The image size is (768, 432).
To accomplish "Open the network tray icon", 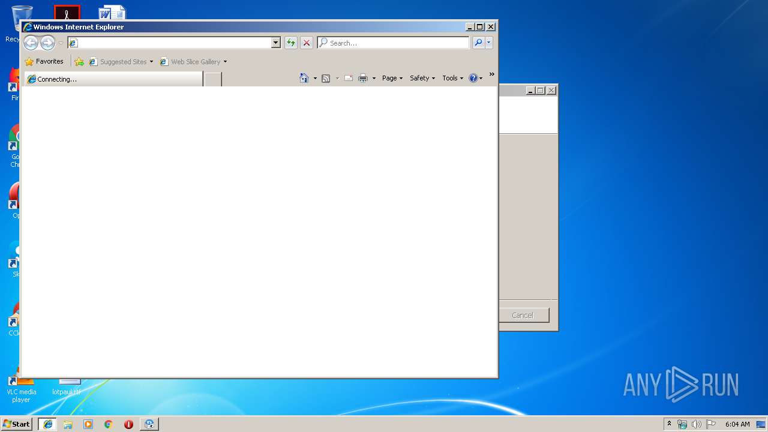I will click(x=682, y=424).
